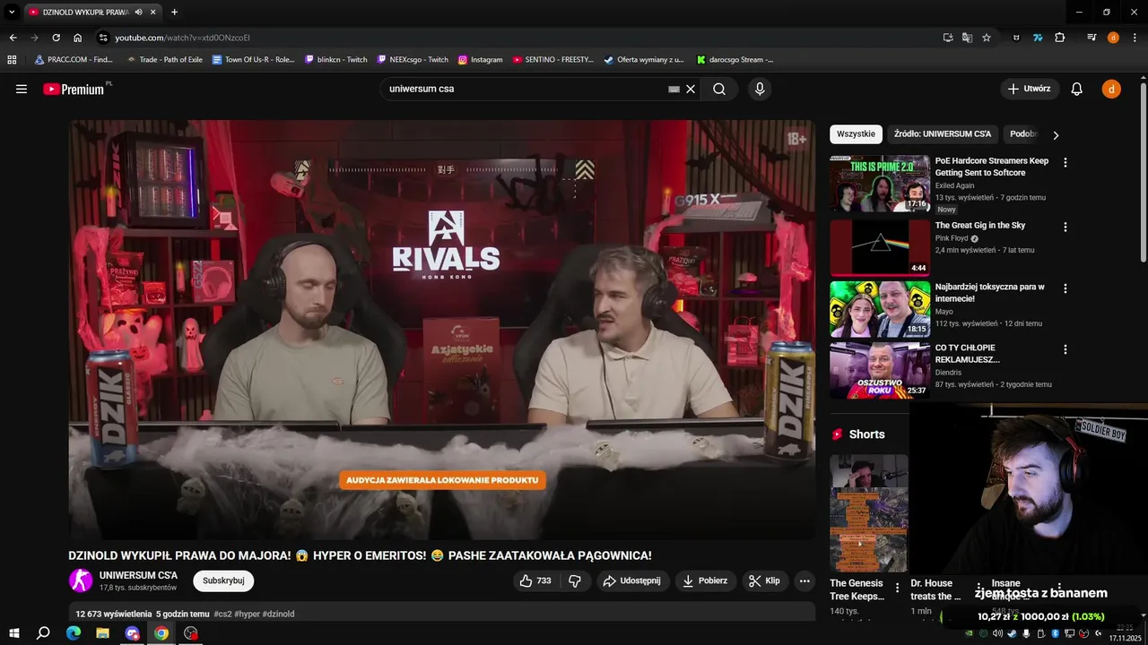Like the video with 733 likes
The width and height of the screenshot is (1148, 645).
535,580
